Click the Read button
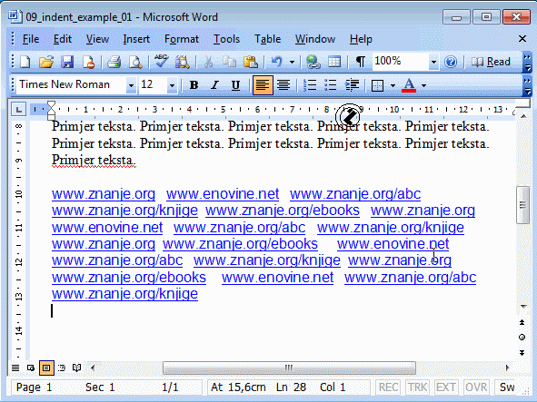The height and width of the screenshot is (402, 537). click(x=491, y=62)
